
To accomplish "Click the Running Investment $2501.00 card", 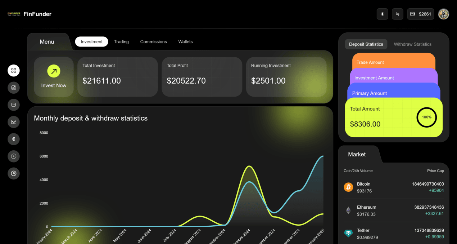I will (286, 77).
